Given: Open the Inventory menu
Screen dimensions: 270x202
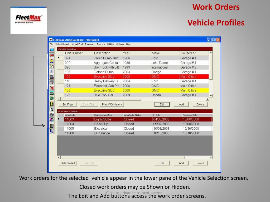Looking at the screenshot, I should click(x=90, y=44).
